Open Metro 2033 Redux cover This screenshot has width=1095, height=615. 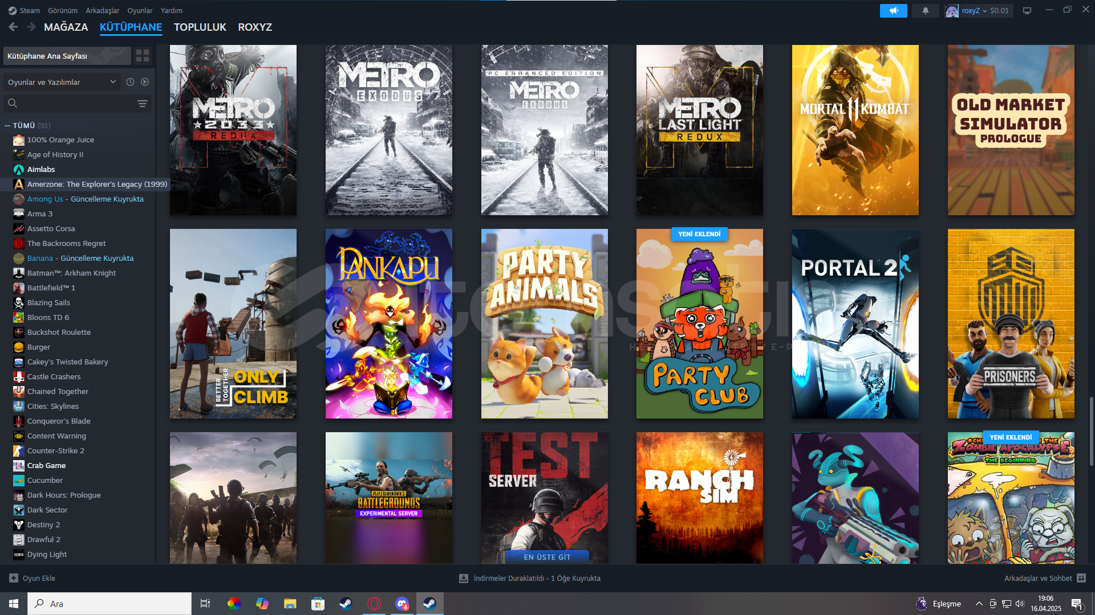coord(233,130)
